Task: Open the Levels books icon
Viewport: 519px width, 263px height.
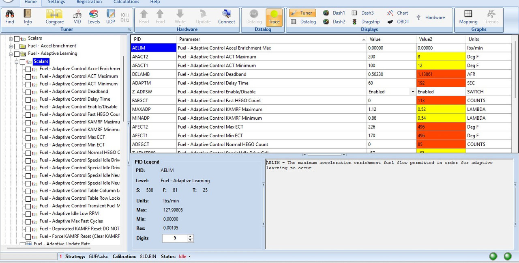Action: click(94, 17)
